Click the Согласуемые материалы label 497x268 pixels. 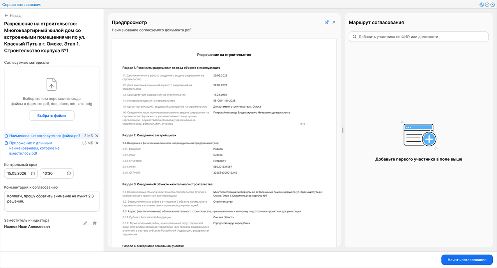click(x=27, y=62)
